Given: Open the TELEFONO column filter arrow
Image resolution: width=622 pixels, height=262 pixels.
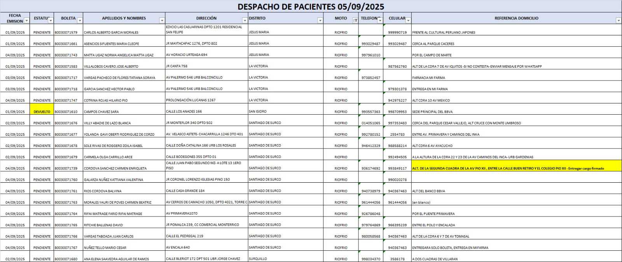Looking at the screenshot, I should tap(380, 21).
